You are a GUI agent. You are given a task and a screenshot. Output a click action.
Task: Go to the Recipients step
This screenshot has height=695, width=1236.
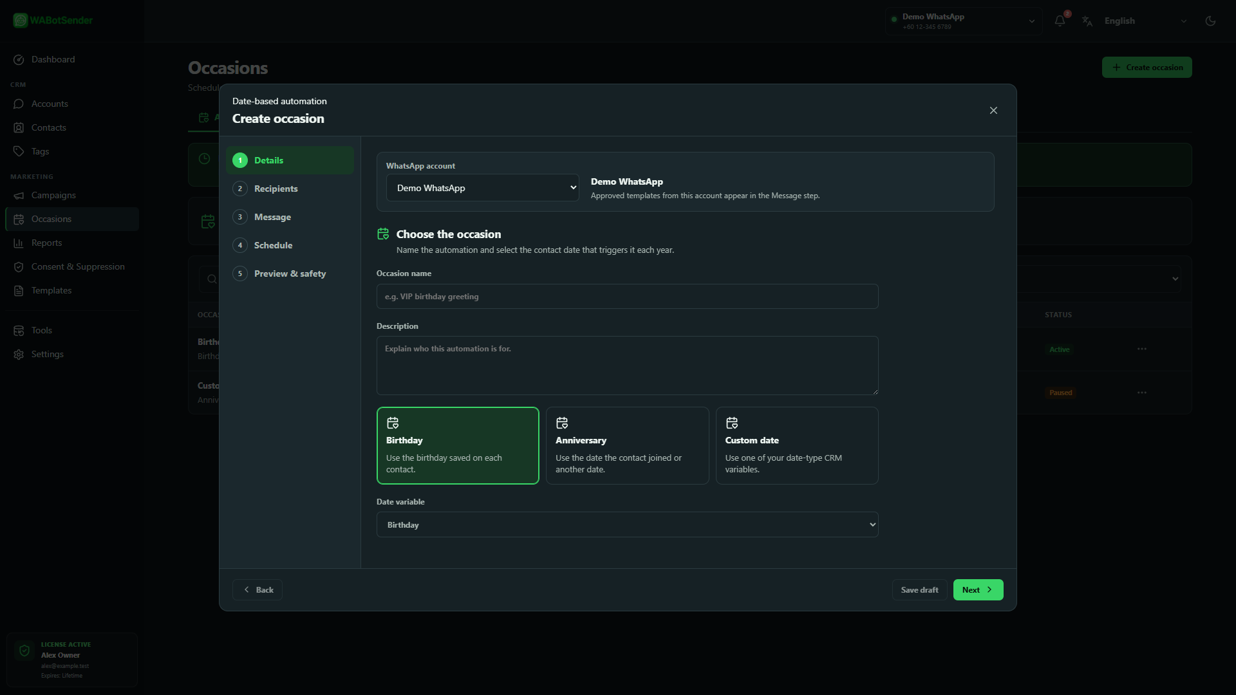click(x=290, y=189)
